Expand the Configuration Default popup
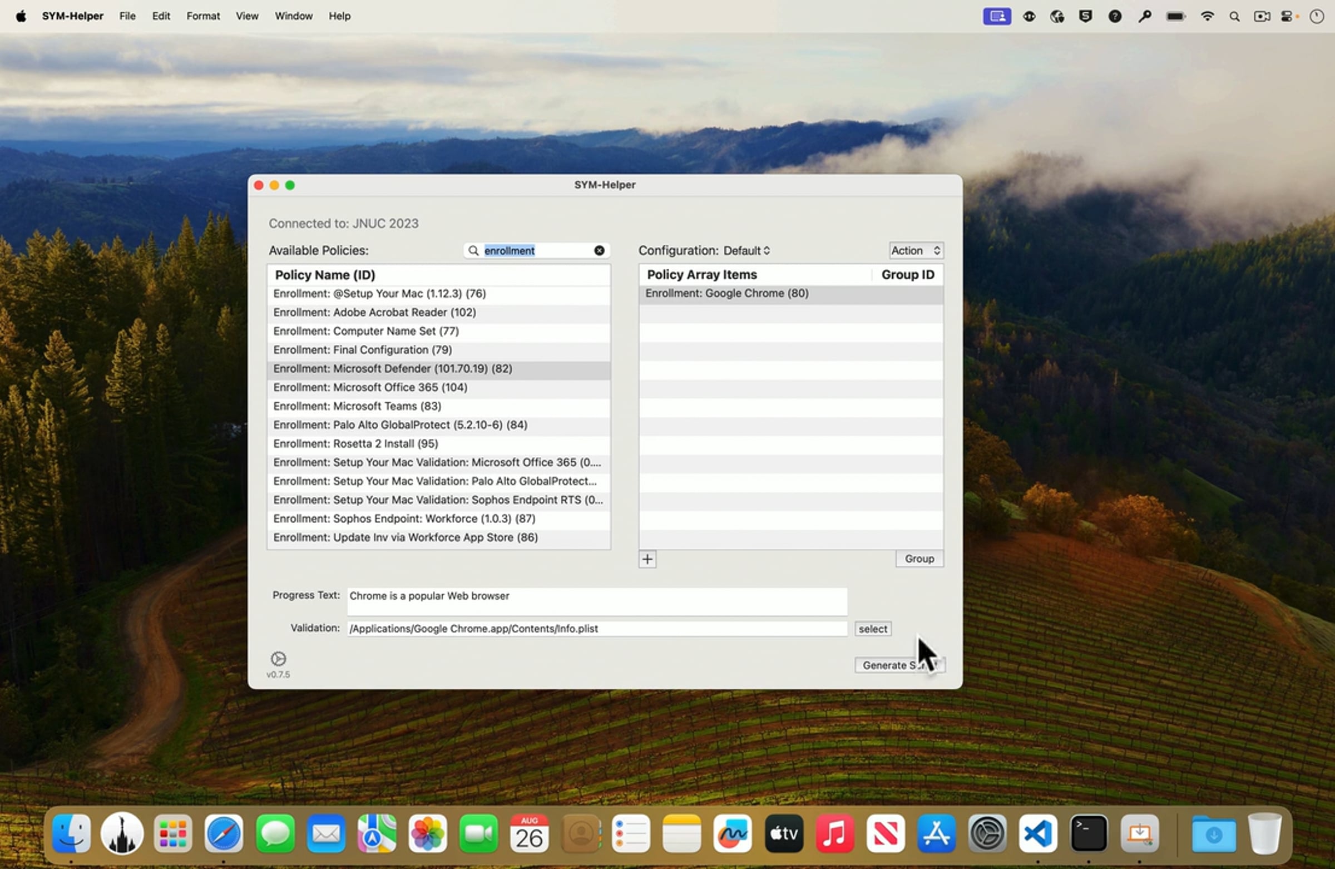Viewport: 1335px width, 869px height. 746,250
